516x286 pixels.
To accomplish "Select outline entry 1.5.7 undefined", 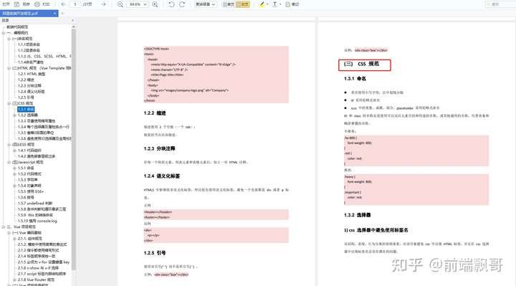I will point(35,204).
